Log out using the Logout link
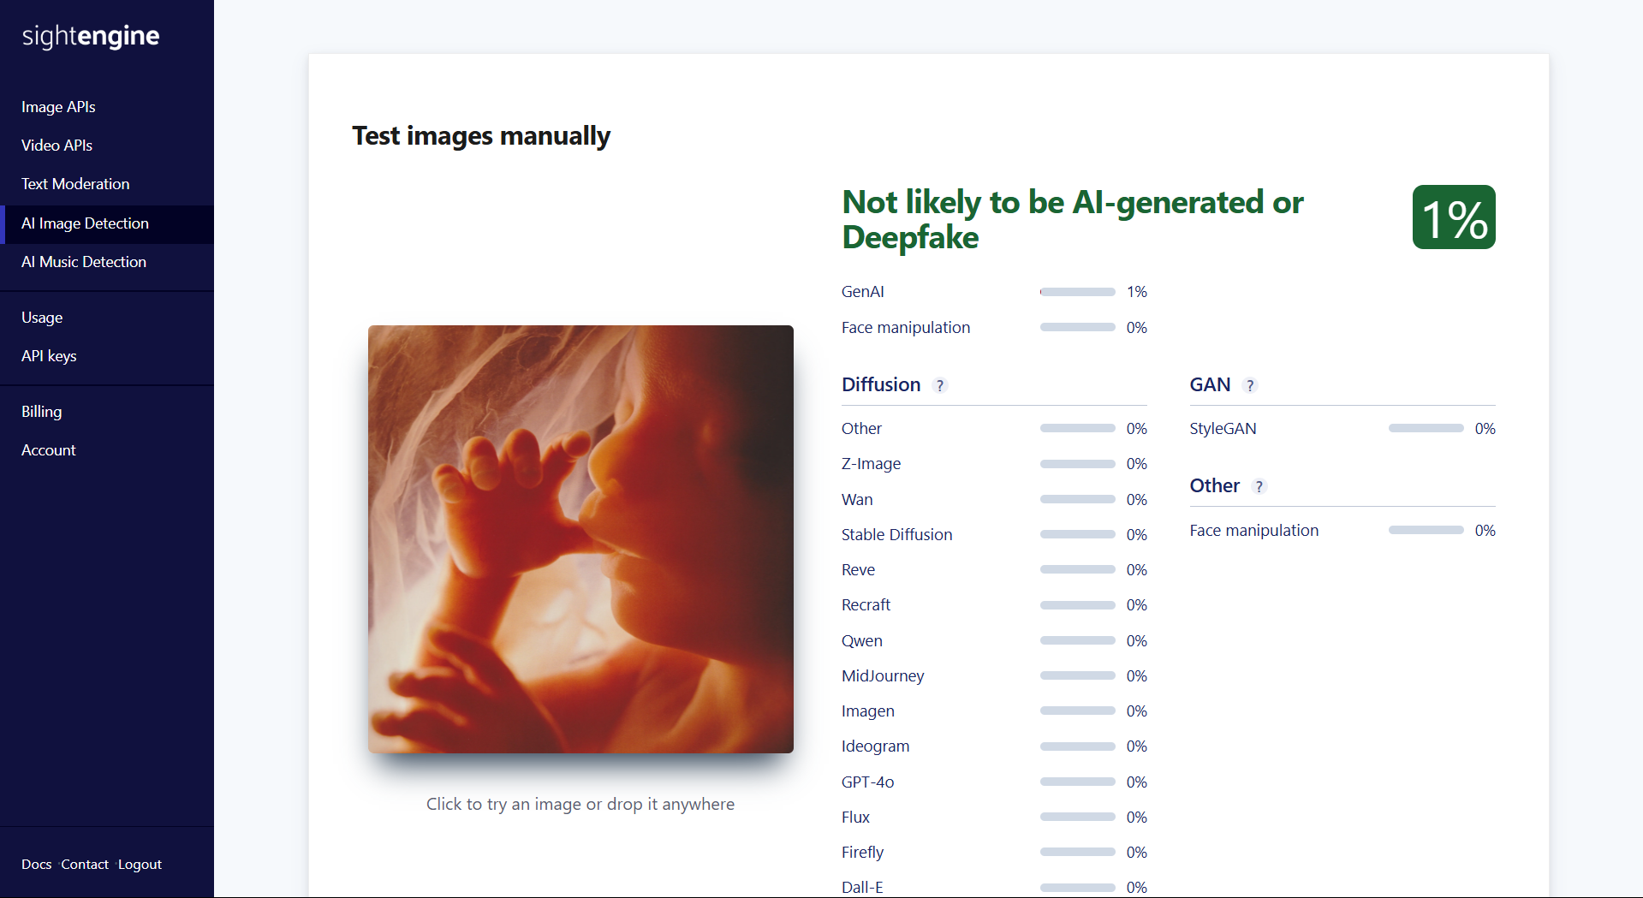This screenshot has height=898, width=1643. click(140, 865)
